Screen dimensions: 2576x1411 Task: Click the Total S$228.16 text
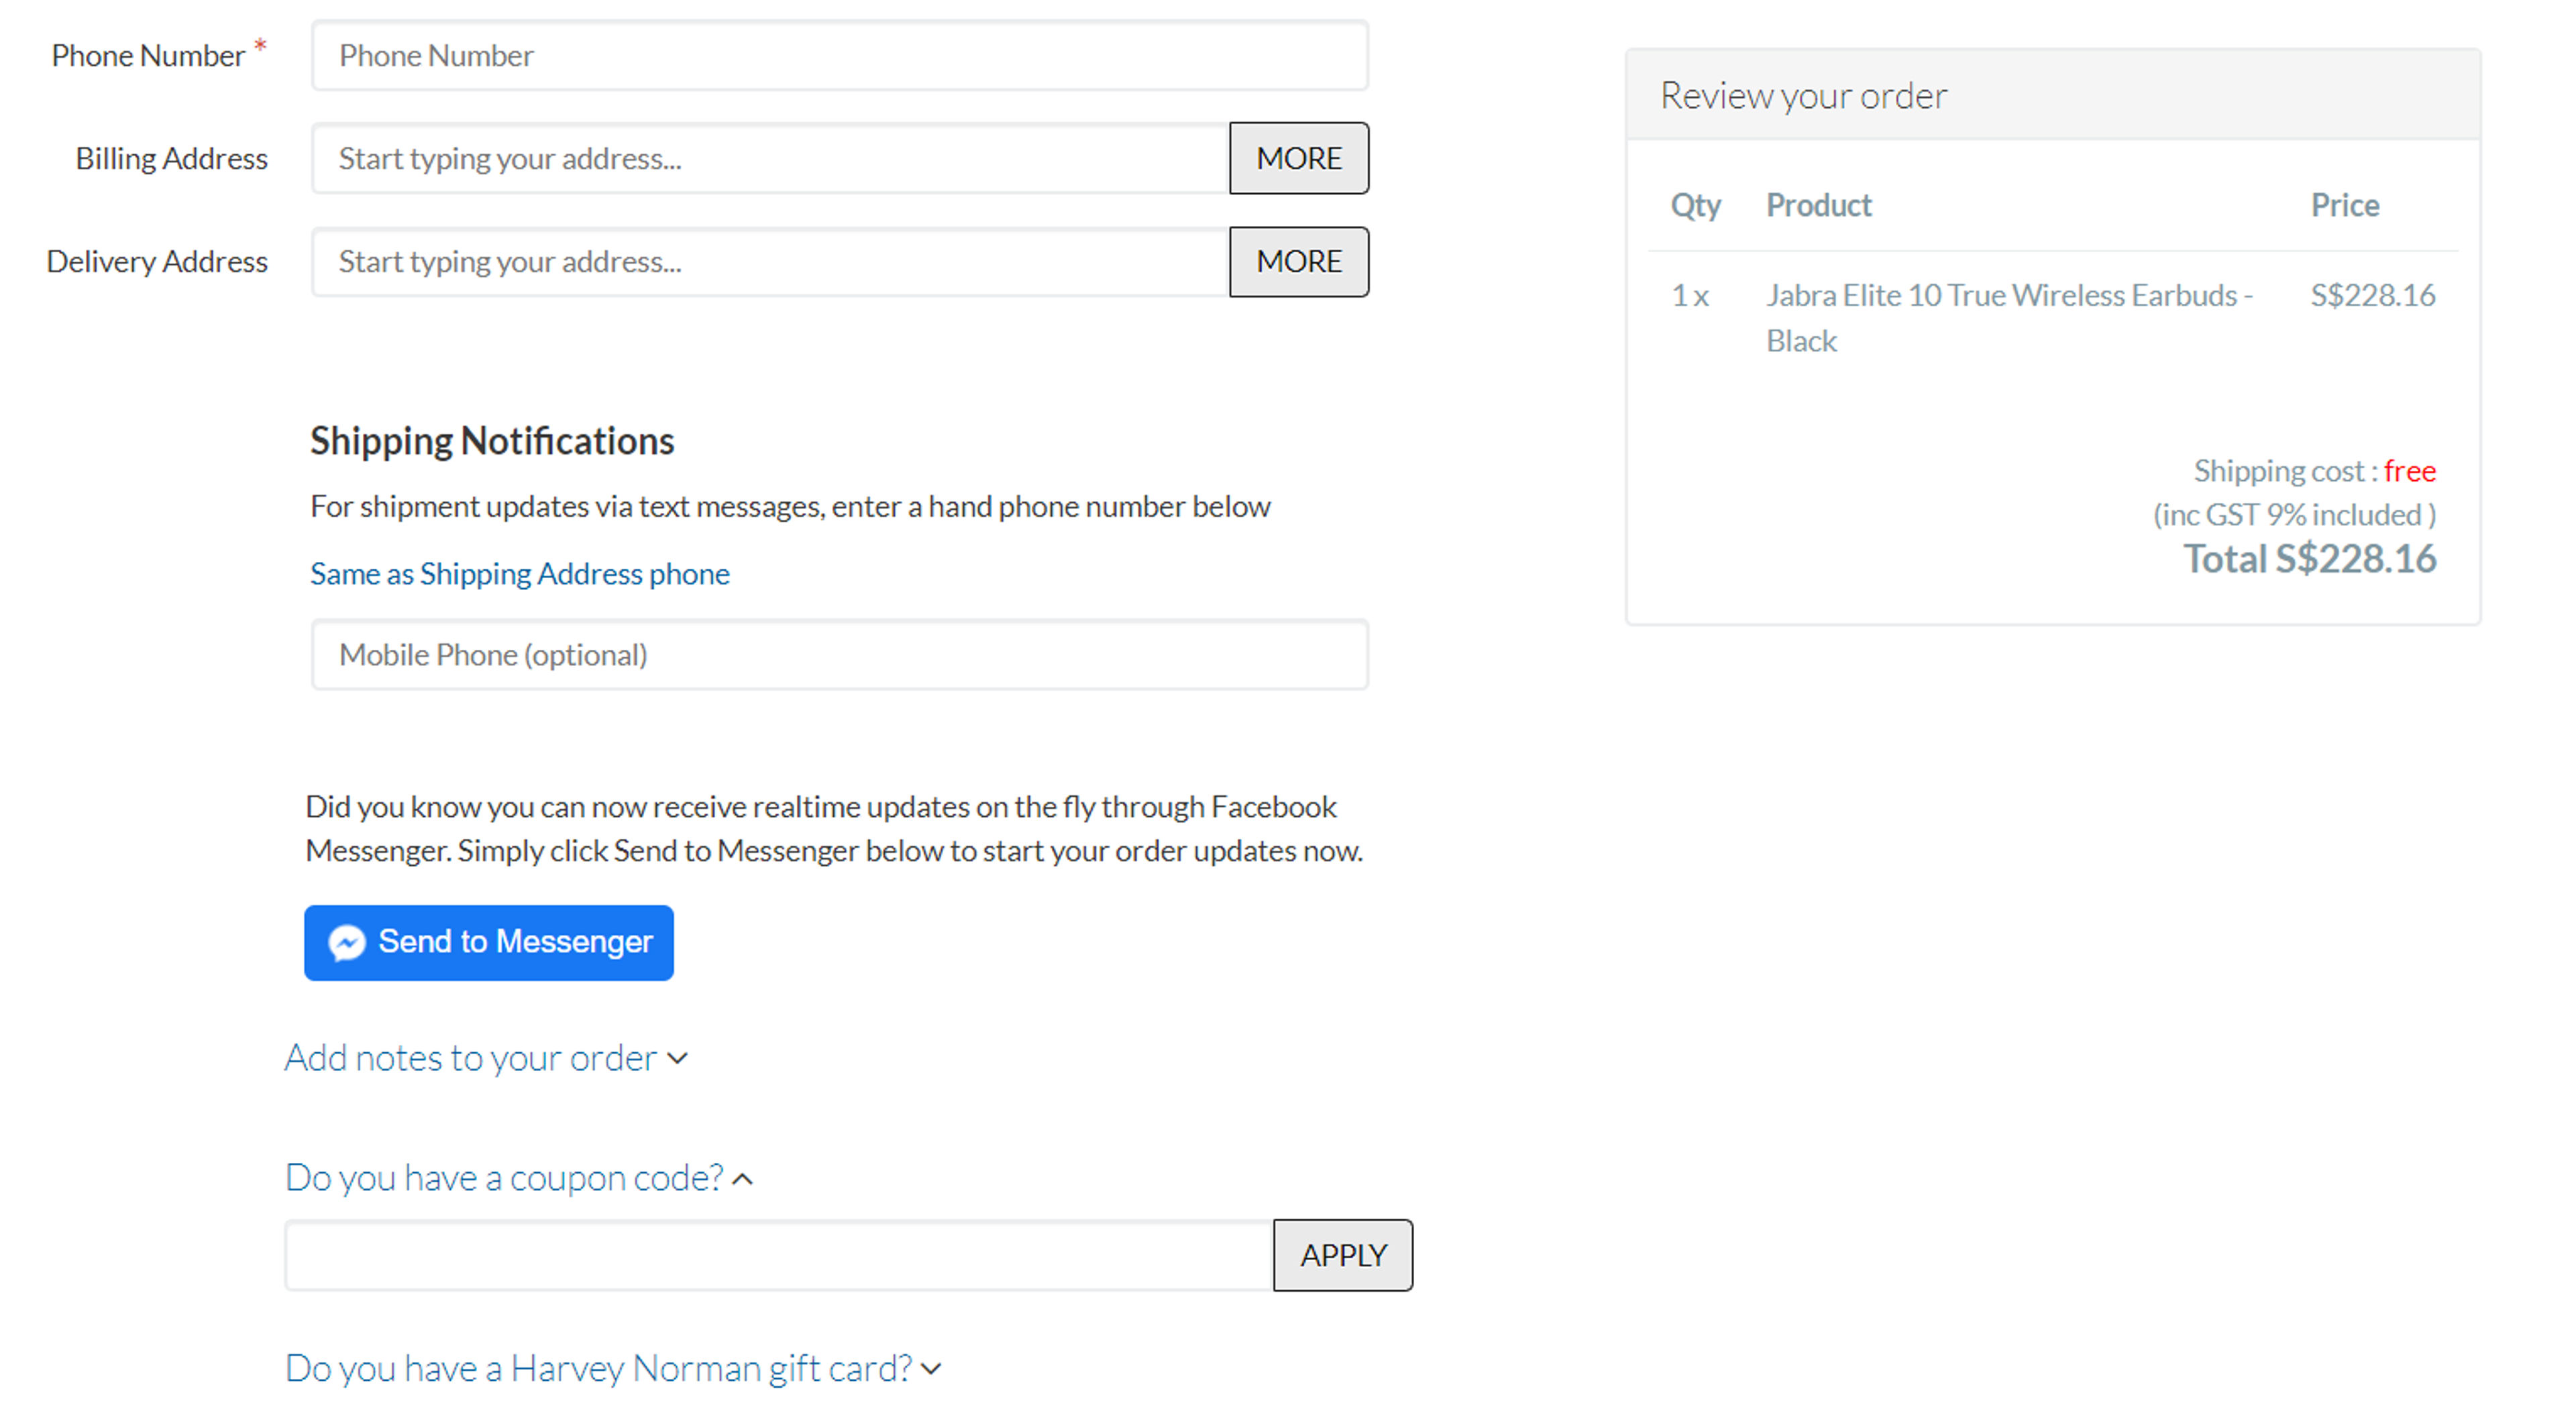2309,559
